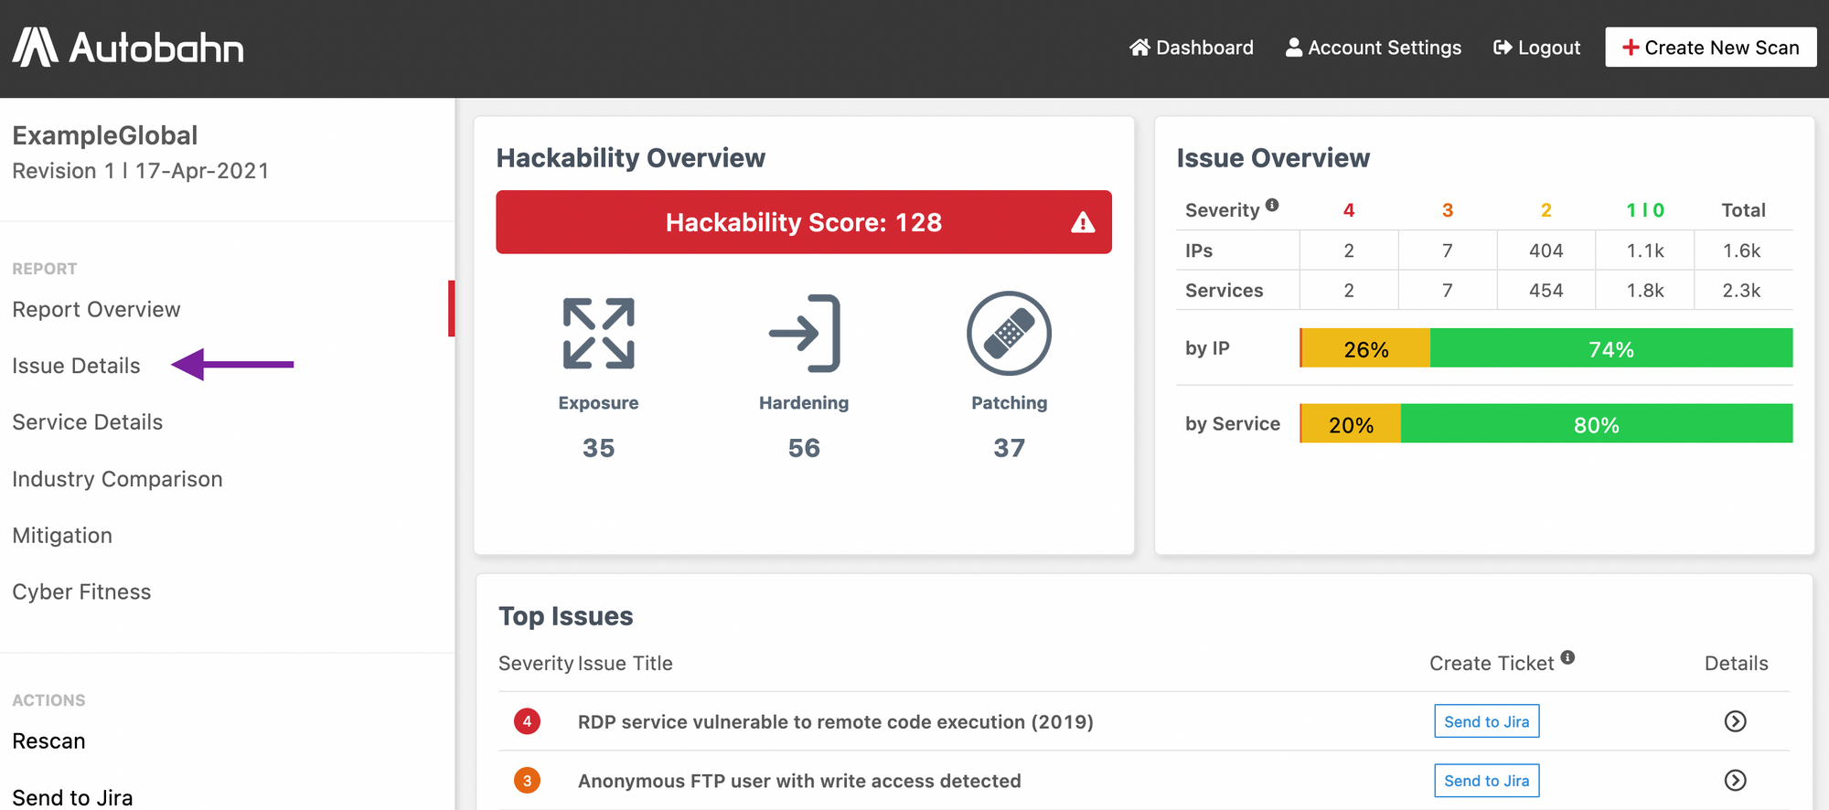Open details arrow for Anonymous FTP issue
1829x810 pixels.
click(1735, 780)
